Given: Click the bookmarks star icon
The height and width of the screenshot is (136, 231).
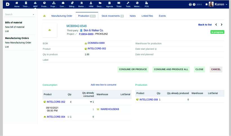Looking at the screenshot, I should pos(206,5).
